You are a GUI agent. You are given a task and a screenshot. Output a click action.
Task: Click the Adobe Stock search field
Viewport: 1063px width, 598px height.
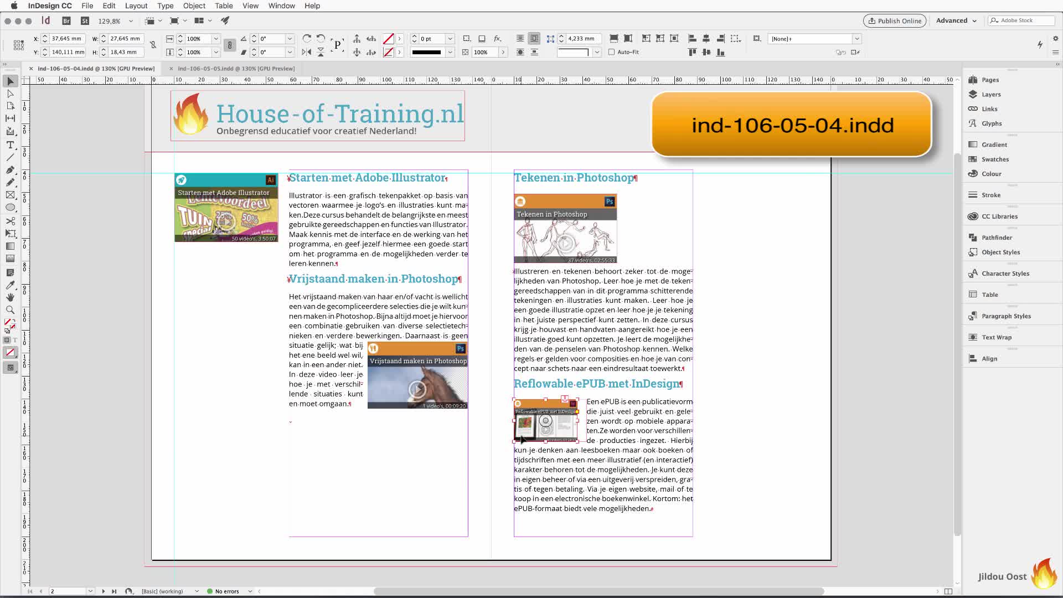[x=1021, y=21]
